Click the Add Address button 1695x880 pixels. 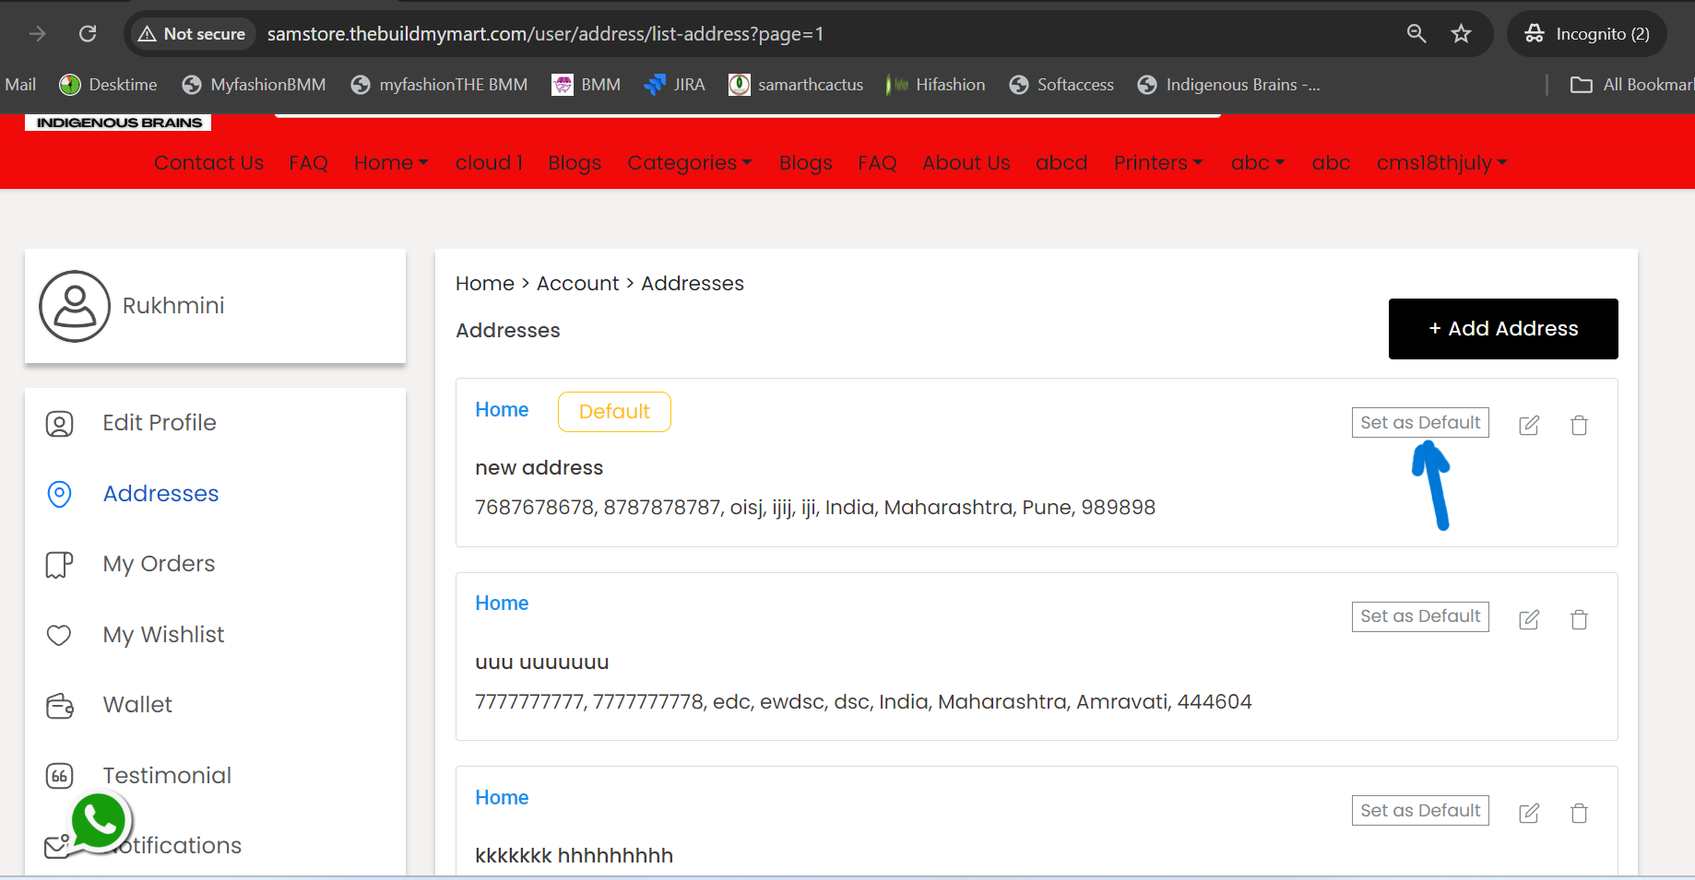tap(1503, 329)
